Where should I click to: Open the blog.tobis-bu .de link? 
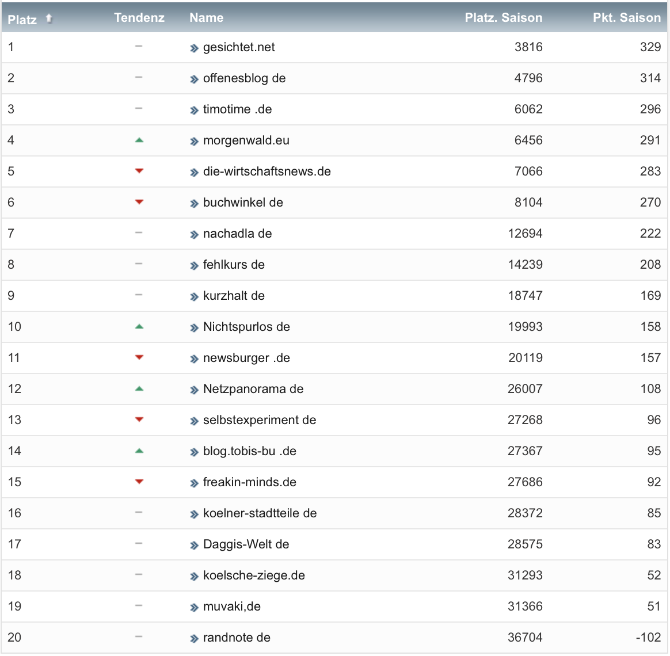250,451
